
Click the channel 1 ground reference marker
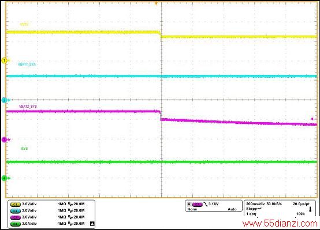pyautogui.click(x=5, y=61)
